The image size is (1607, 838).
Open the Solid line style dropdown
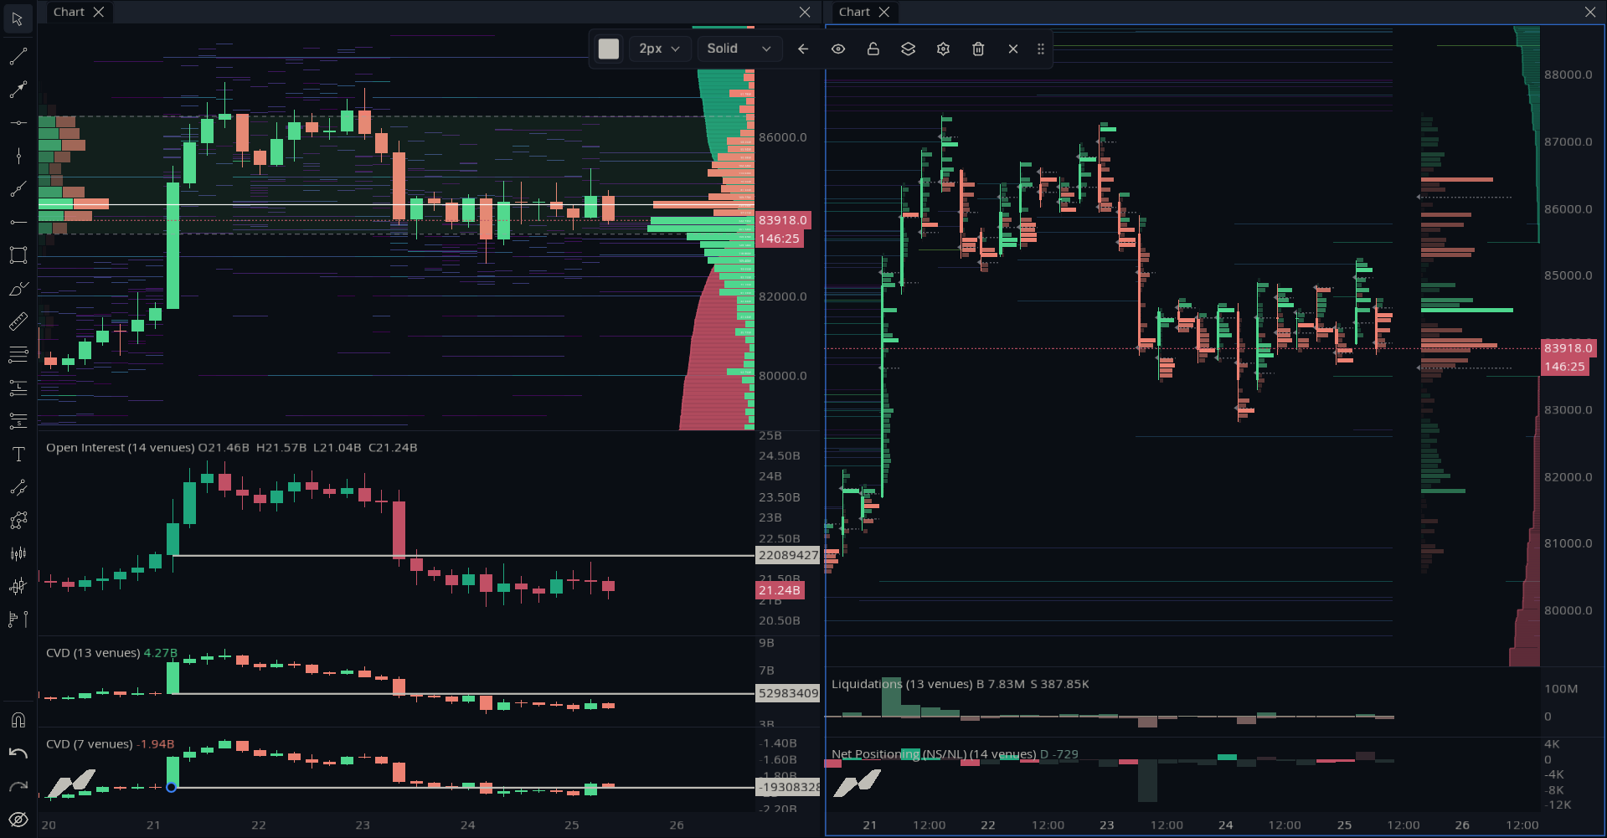[739, 49]
